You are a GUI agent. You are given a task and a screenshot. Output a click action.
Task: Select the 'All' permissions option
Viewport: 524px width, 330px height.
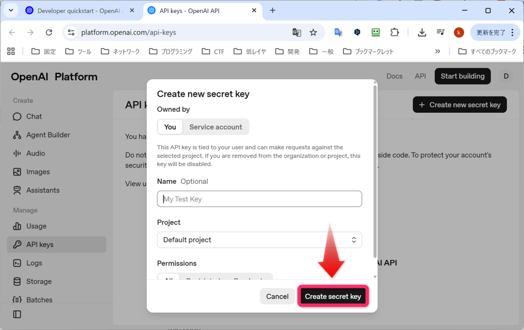coord(169,278)
